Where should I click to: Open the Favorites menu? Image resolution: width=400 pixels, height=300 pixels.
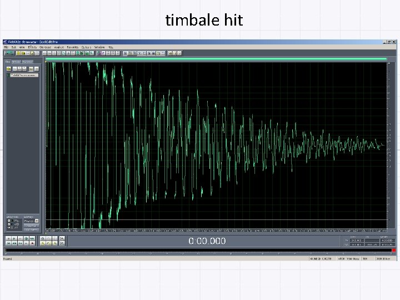tap(72, 47)
